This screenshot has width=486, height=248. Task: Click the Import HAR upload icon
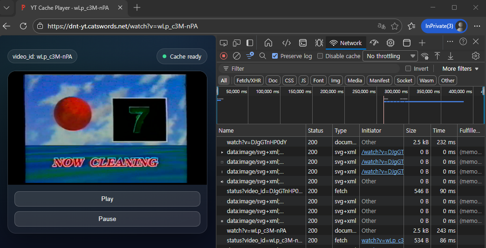tap(437, 56)
